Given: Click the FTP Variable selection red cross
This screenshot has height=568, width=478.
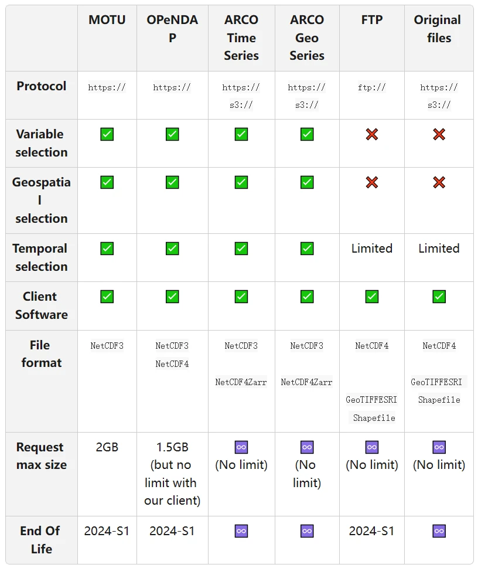Looking at the screenshot, I should tap(371, 134).
